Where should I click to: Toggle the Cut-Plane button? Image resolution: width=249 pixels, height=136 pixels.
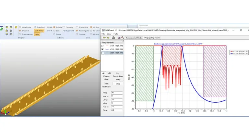(x=39, y=31)
